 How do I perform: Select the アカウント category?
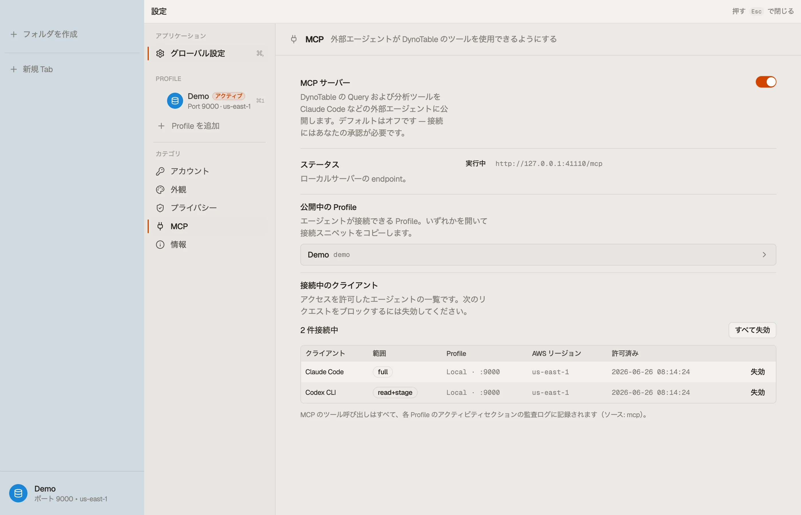(208, 171)
